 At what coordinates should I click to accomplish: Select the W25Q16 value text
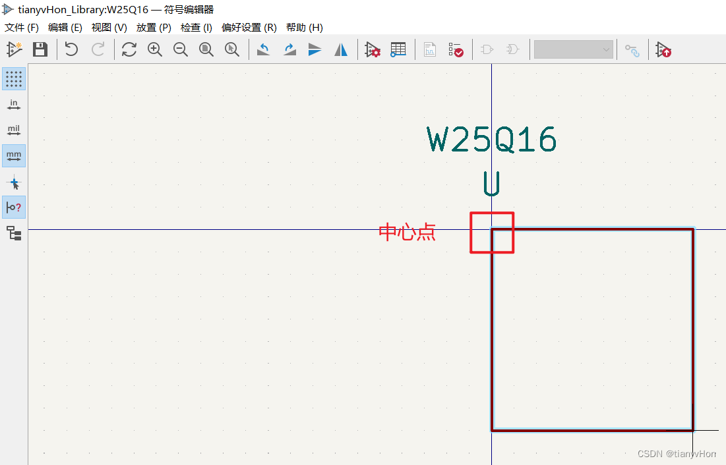[491, 140]
